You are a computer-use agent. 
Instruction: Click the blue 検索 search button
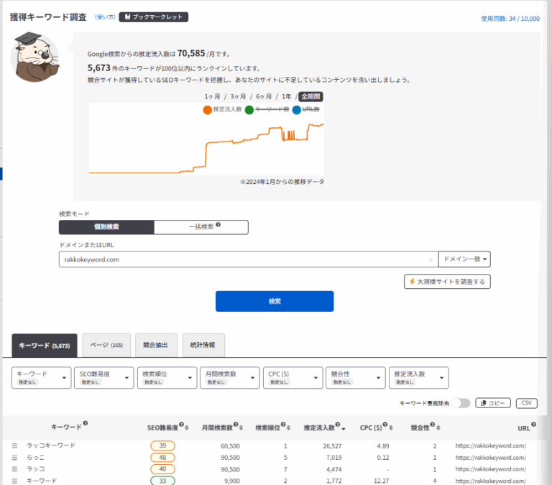coord(275,301)
